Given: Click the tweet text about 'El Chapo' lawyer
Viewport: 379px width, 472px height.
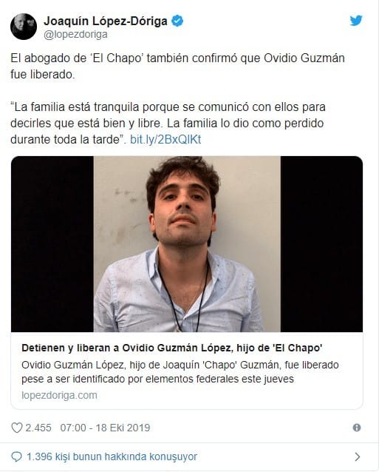Looking at the screenshot, I should 177,67.
